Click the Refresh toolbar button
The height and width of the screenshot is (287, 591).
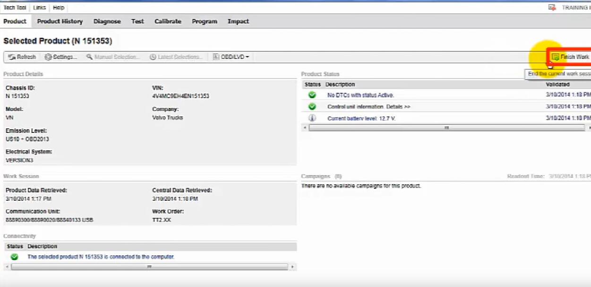[x=22, y=57]
